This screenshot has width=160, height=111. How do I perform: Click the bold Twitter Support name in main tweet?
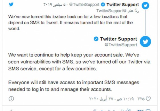tap(119, 39)
